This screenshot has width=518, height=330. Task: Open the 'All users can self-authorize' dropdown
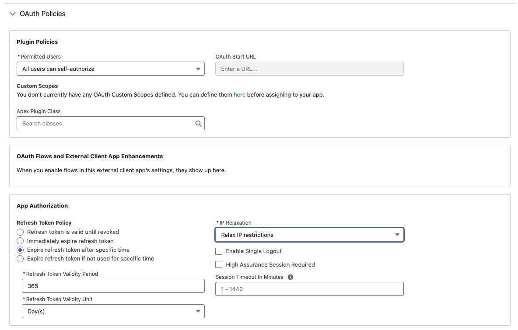pyautogui.click(x=110, y=69)
